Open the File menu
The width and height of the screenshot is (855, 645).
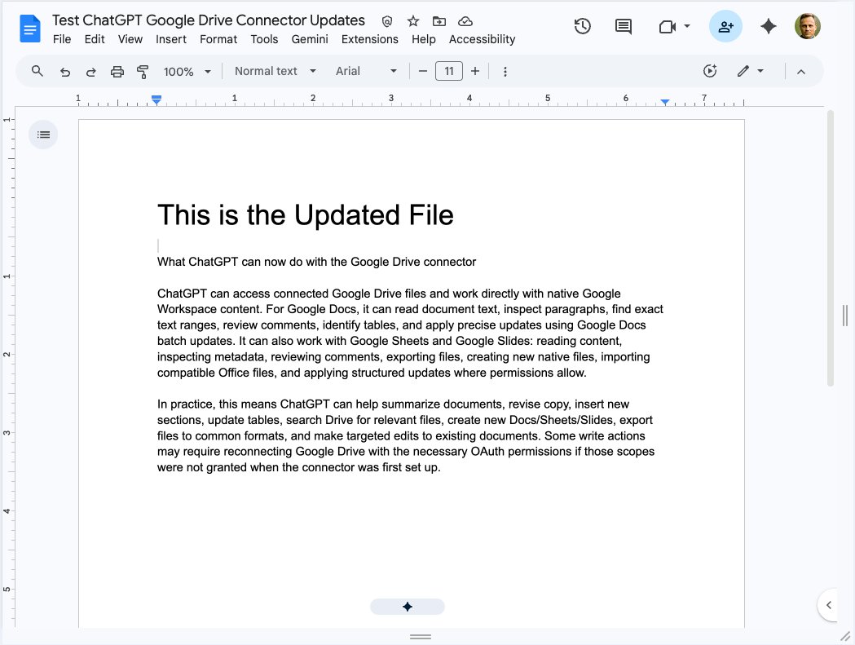click(x=62, y=39)
